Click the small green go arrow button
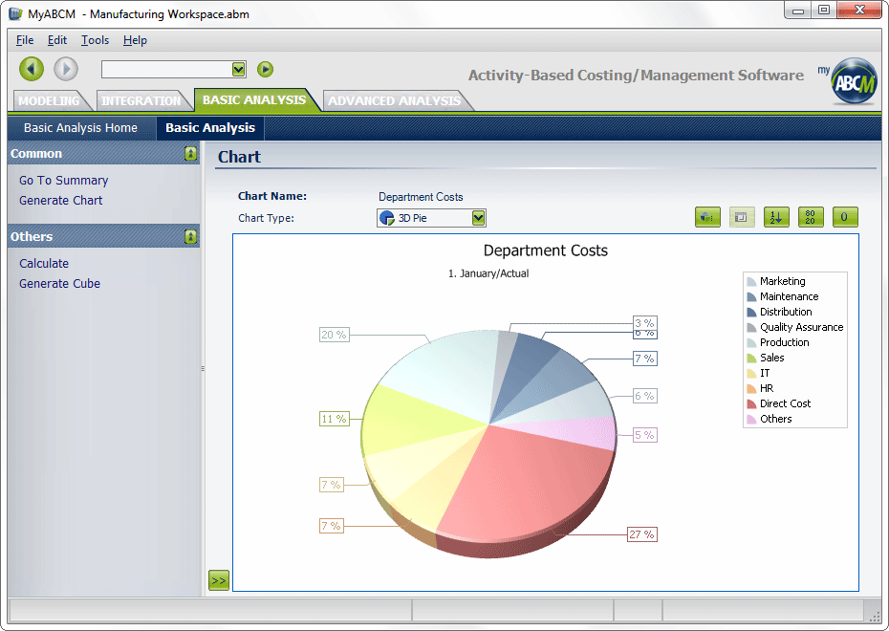The height and width of the screenshot is (631, 889). tap(266, 69)
